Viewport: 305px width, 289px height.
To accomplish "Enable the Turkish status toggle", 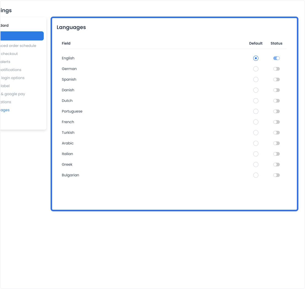I will click(277, 133).
